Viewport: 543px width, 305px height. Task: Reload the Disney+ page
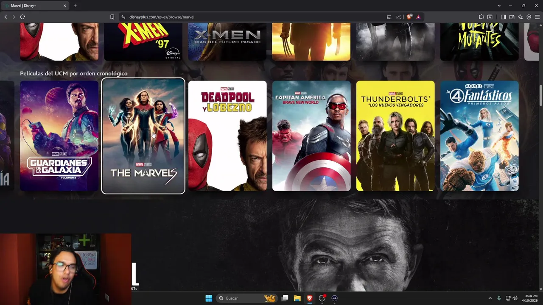[22, 17]
